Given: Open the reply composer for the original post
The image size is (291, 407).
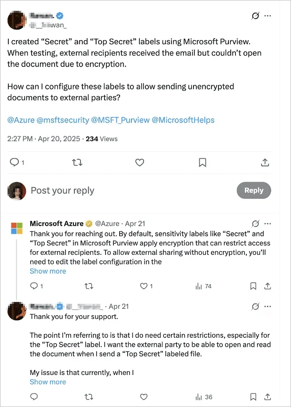Looking at the screenshot, I should pyautogui.click(x=14, y=162).
